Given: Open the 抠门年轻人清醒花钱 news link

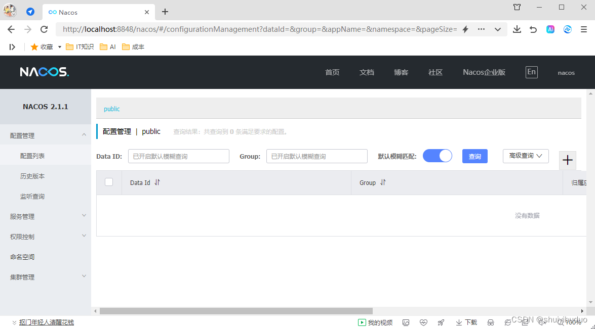Looking at the screenshot, I should coord(46,322).
